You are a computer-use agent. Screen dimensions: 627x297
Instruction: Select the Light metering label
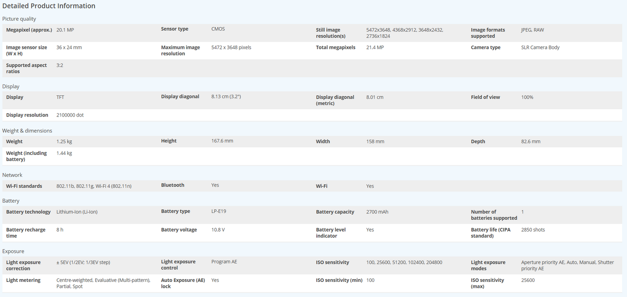(x=23, y=281)
